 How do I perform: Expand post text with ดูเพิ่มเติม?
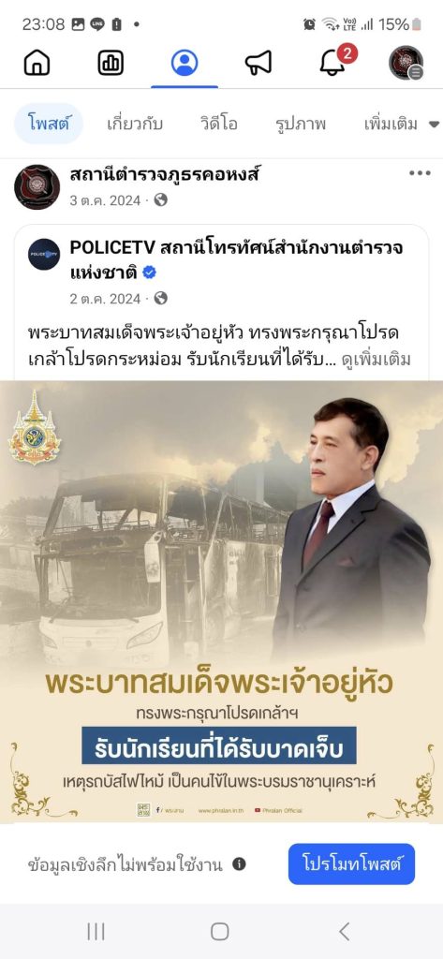click(x=377, y=359)
